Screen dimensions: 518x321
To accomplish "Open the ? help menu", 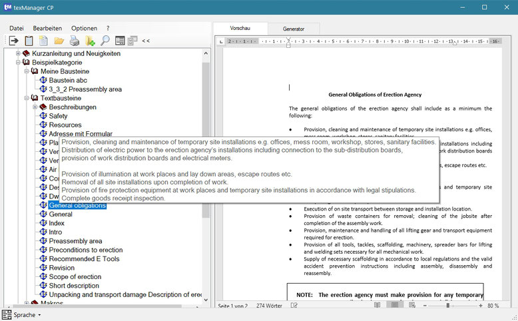I will (108, 29).
